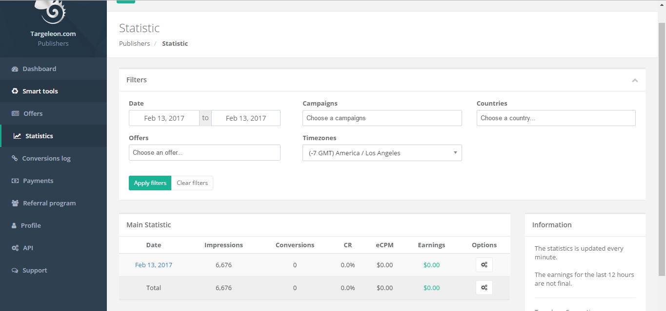Viewport: 666px width, 311px height.
Task: Collapse the Filters panel with chevron
Action: 635,80
